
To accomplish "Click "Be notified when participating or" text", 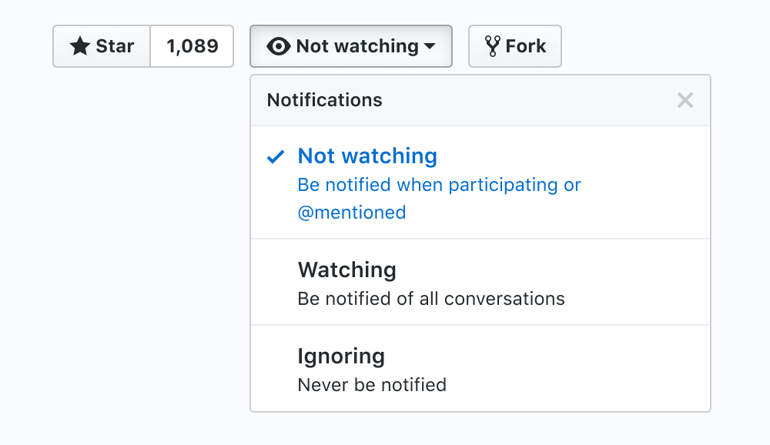I will click(x=439, y=185).
